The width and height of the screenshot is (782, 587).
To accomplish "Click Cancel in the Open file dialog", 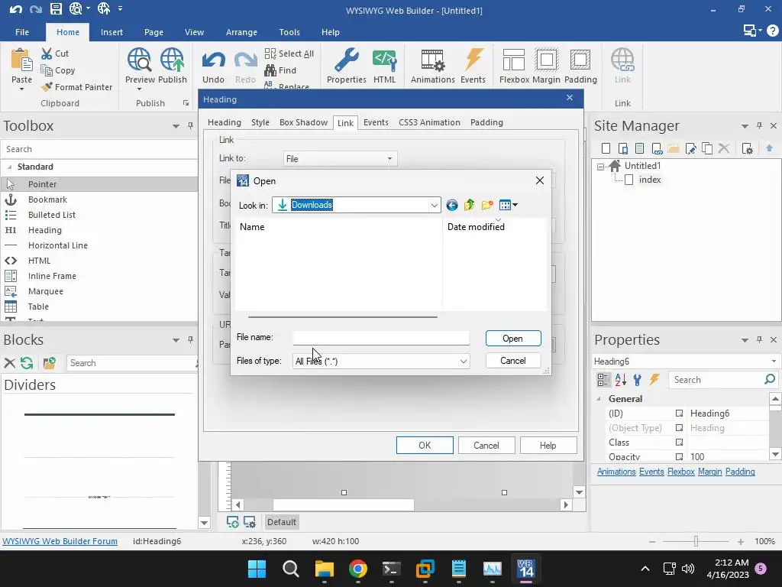I will click(513, 361).
